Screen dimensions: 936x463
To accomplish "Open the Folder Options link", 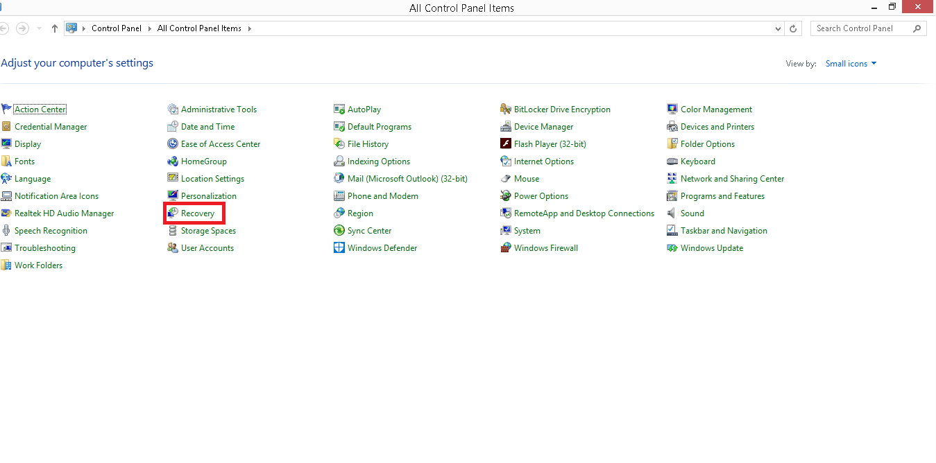I will point(708,144).
